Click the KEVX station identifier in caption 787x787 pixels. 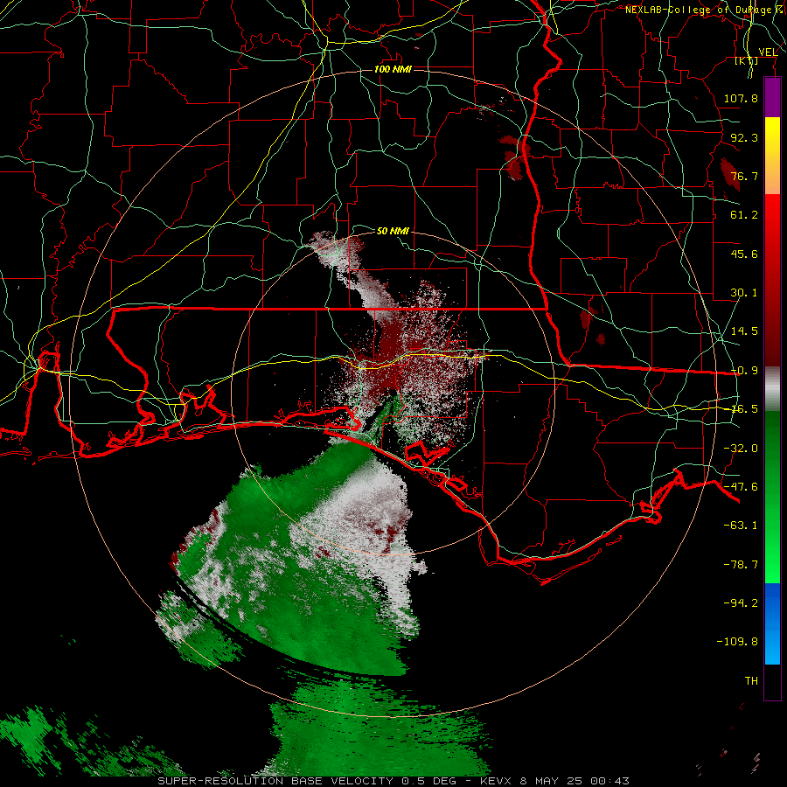coord(496,781)
